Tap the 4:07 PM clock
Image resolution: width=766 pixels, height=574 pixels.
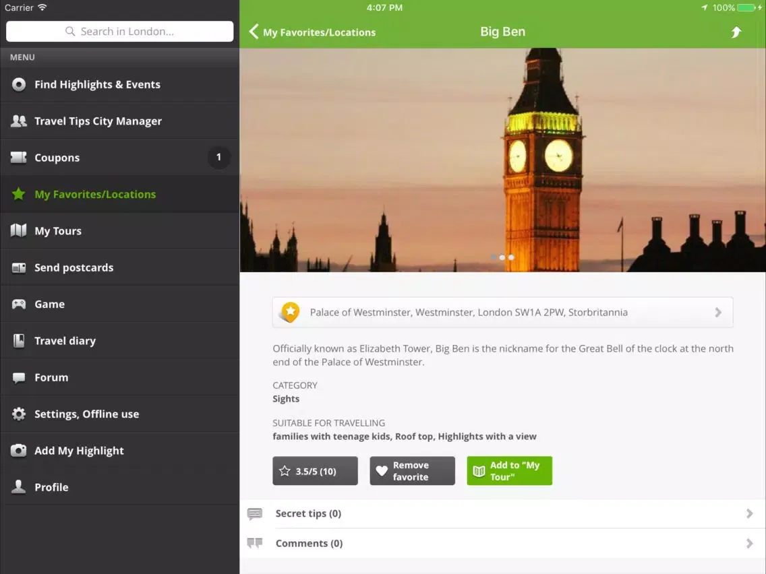[384, 8]
